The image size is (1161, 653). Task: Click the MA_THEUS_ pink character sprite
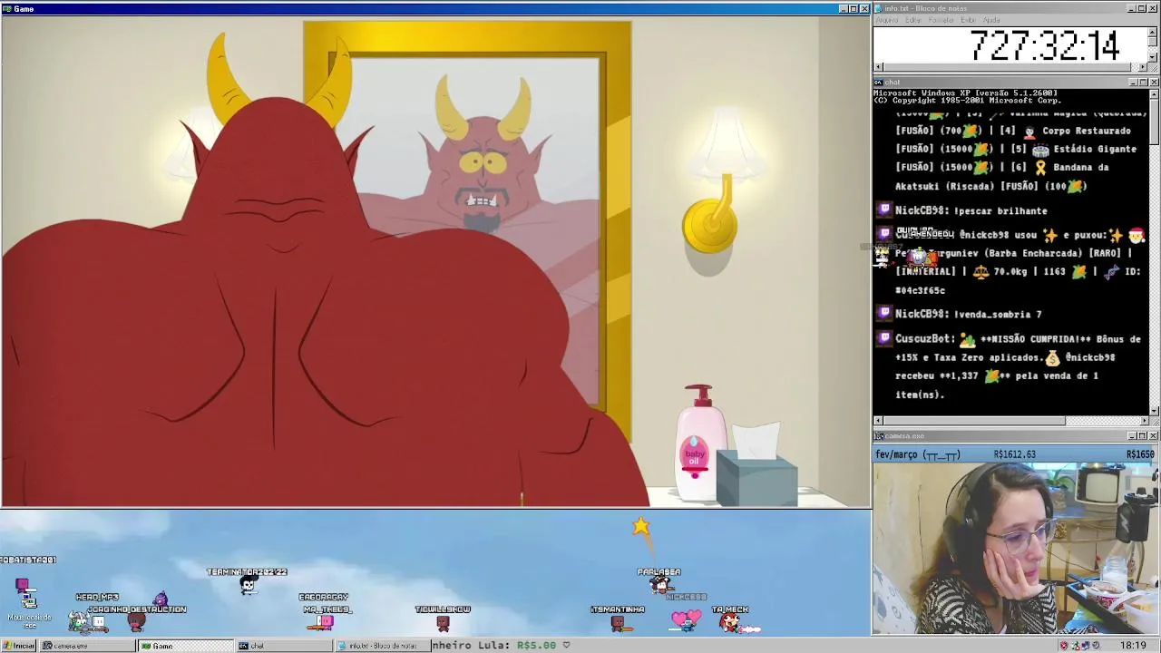[325, 621]
